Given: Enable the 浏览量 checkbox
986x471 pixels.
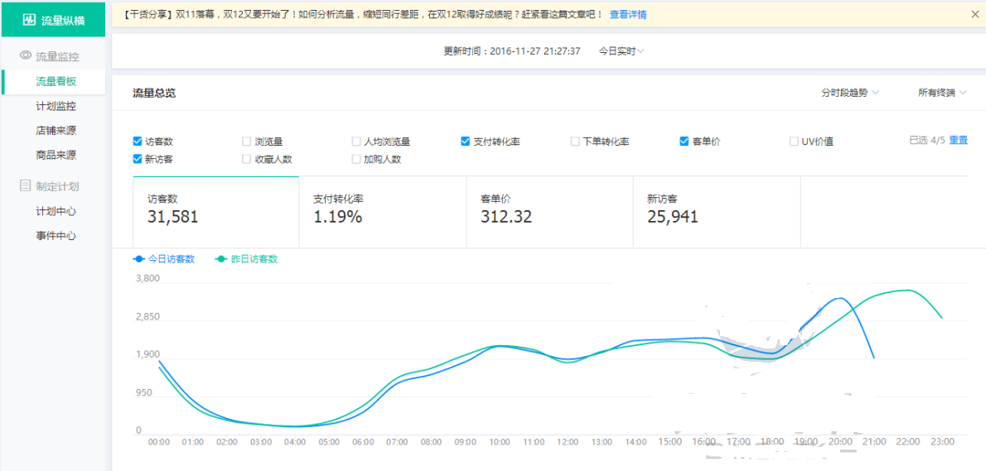Looking at the screenshot, I should click(x=247, y=142).
